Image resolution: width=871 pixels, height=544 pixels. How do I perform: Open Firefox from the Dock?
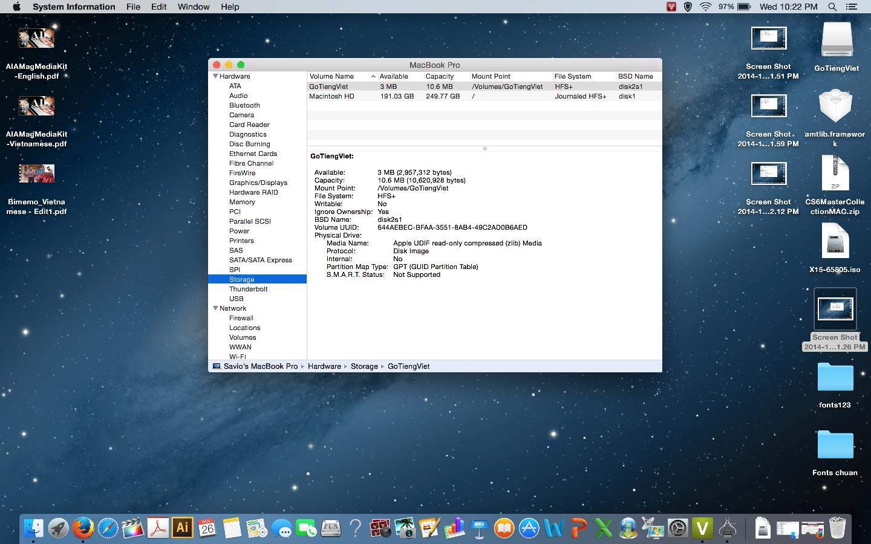coord(83,528)
